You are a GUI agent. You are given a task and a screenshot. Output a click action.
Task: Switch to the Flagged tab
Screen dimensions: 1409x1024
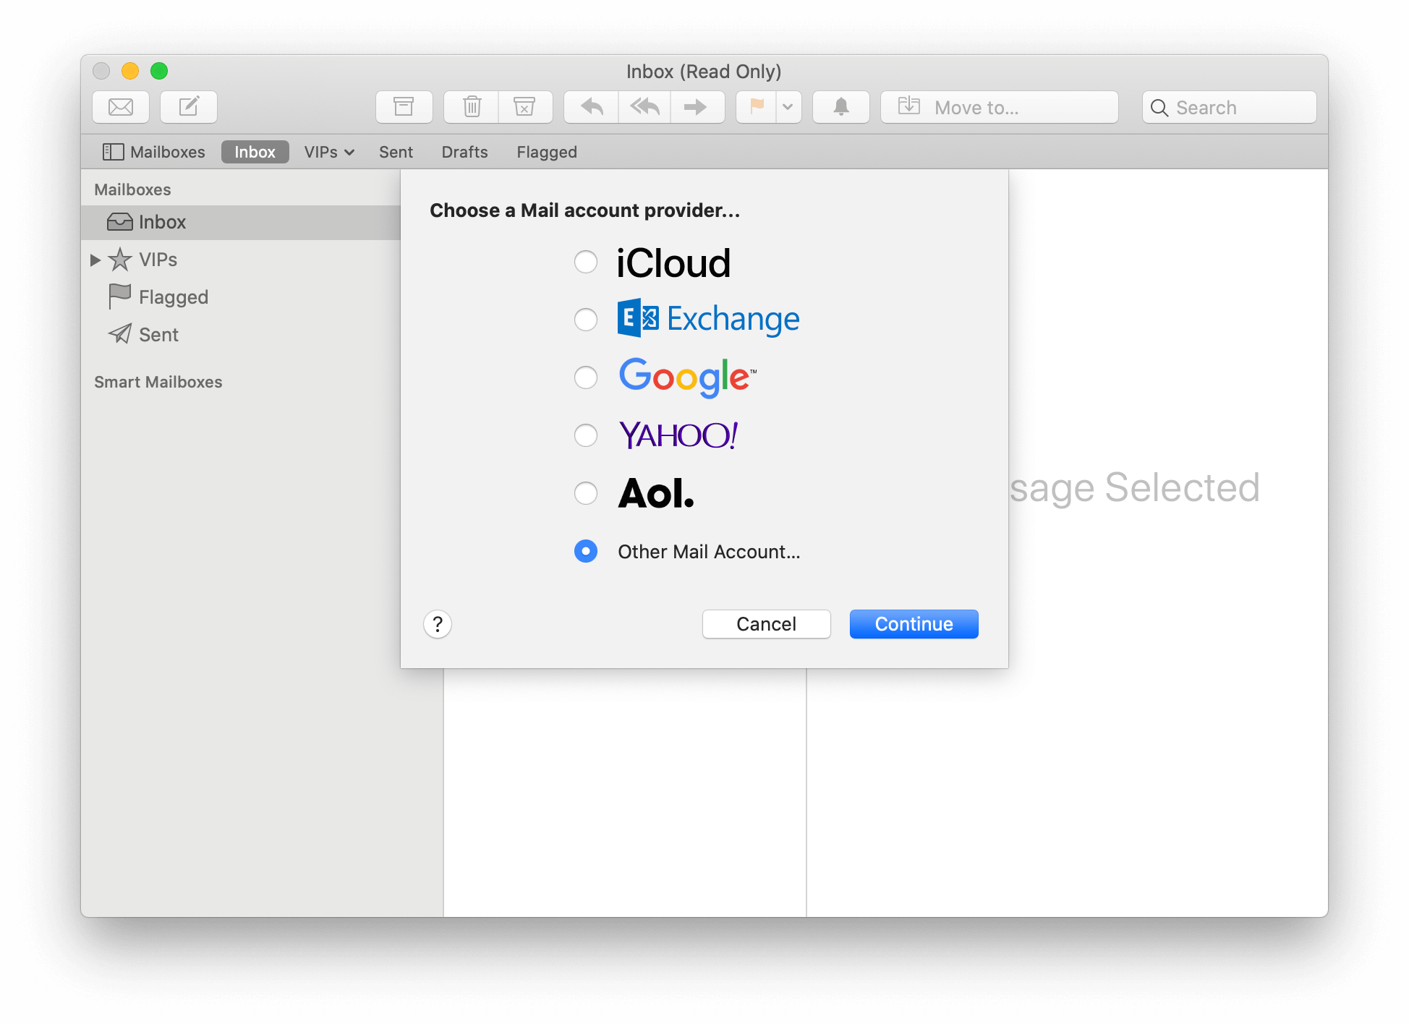point(546,152)
